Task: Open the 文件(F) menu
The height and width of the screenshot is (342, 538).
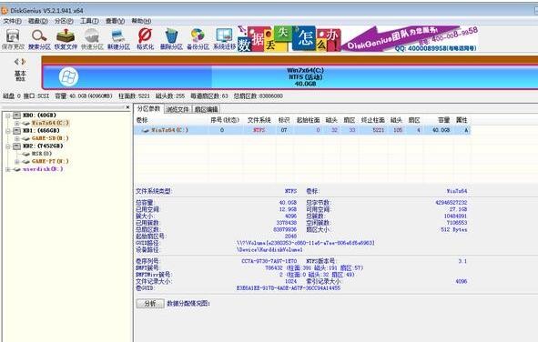Action: tap(12, 21)
